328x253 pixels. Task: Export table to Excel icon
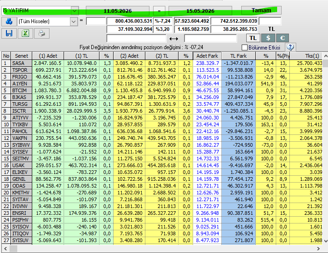pyautogui.click(x=25, y=34)
